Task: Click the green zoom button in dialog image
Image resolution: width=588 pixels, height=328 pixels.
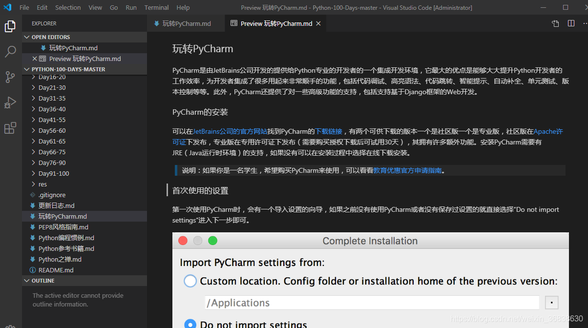Action: (x=212, y=241)
